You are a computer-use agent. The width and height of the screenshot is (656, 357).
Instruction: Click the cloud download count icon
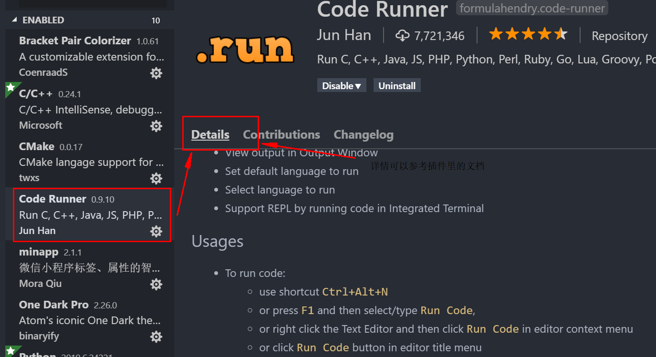[403, 35]
